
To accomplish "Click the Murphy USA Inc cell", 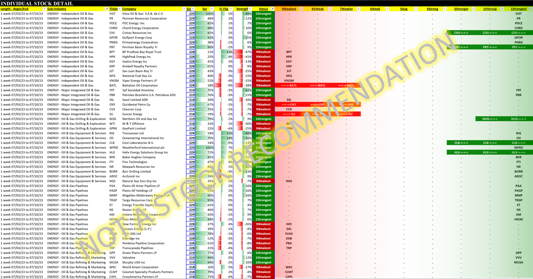I will tap(154, 262).
